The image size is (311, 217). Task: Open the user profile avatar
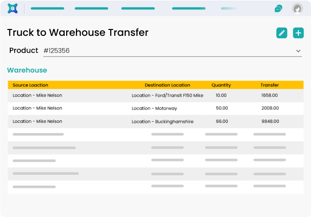(x=297, y=8)
